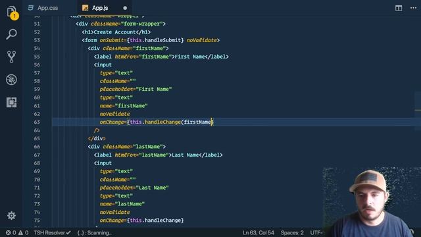Click the TSH Resolver status item
This screenshot has height=237, width=421.
52,232
